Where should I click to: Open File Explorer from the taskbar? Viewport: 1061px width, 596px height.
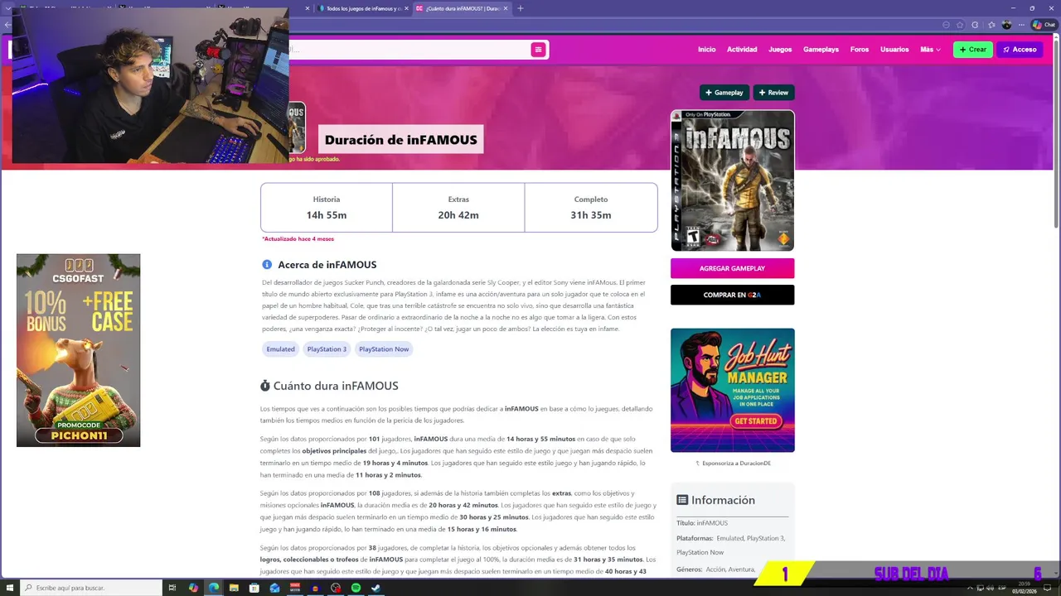[x=234, y=588]
